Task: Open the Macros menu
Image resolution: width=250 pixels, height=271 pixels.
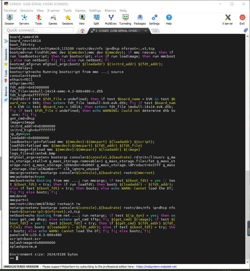Action: (110, 11)
